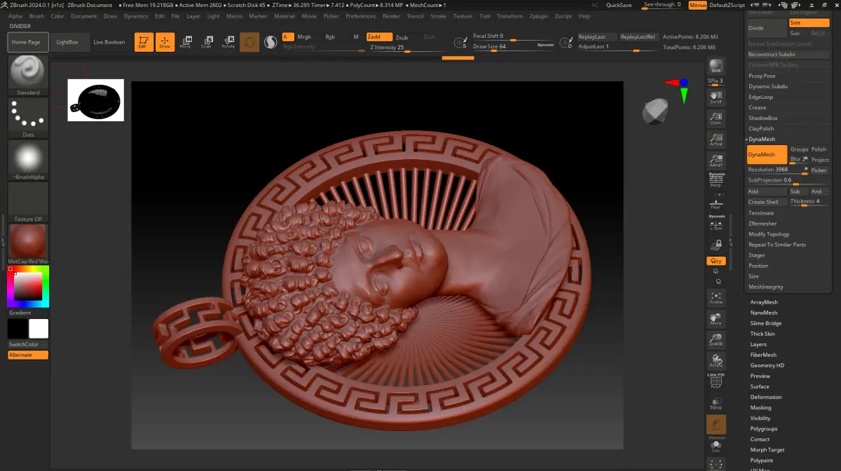The image size is (841, 471).
Task: Activate Edit mode button
Action: tap(144, 42)
